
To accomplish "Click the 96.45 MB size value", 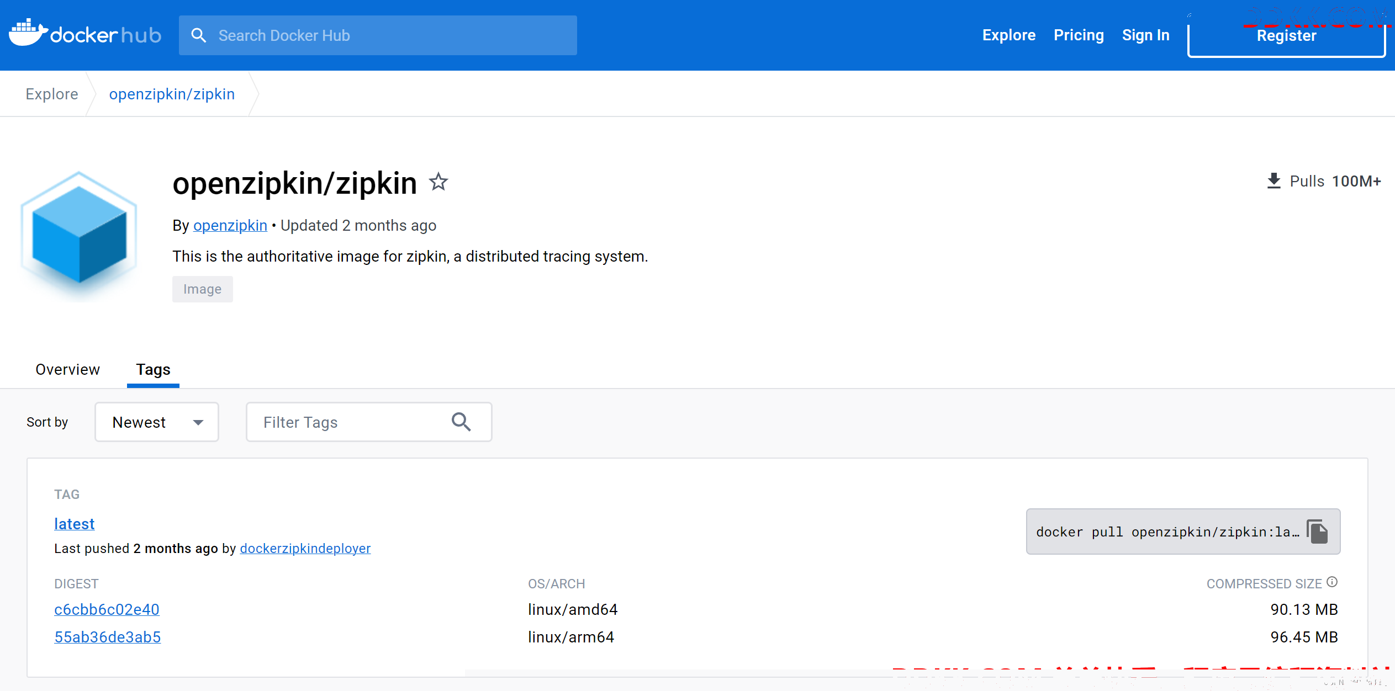I will pyautogui.click(x=1304, y=637).
